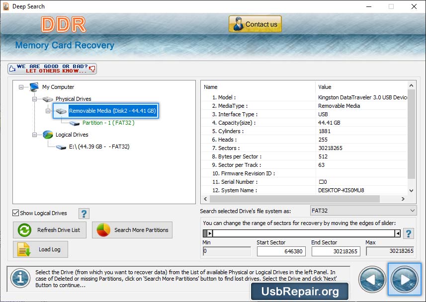Collapse the Removable Media Disk2 node
The image size is (426, 302).
point(48,111)
